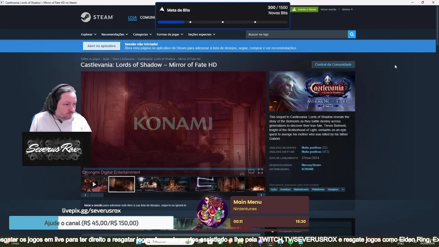This screenshot has height=247, width=439.
Task: Toggle theater mode on video player
Action: pos(251,172)
